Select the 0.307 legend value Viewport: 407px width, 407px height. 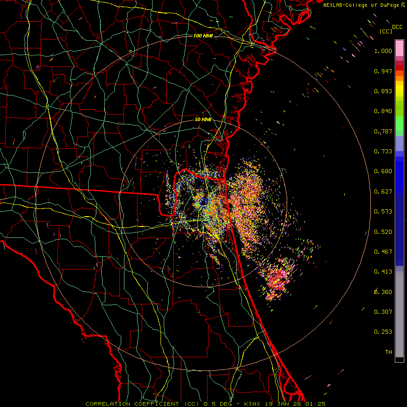pyautogui.click(x=383, y=312)
